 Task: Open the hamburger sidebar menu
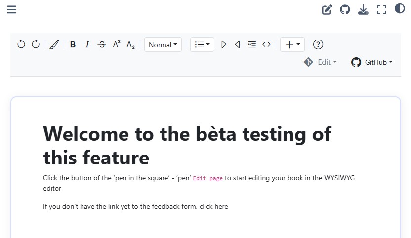pyautogui.click(x=11, y=9)
